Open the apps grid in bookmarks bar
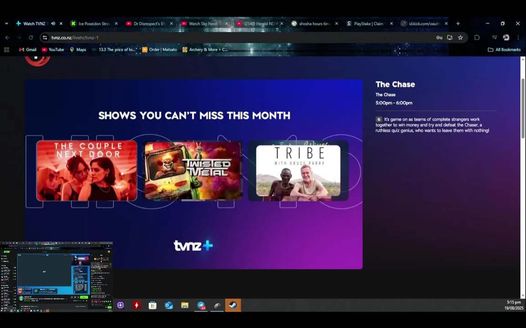Viewport: 526px width, 328px height. click(6, 50)
